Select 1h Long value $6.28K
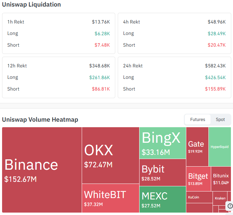 pos(102,34)
